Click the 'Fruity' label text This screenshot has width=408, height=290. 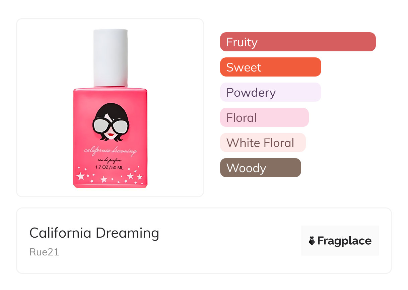click(242, 42)
